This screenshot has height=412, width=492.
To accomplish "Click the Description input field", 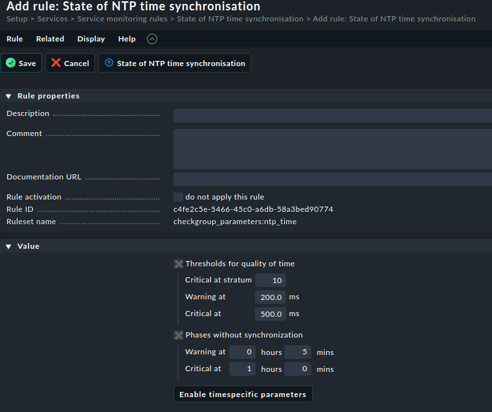I will 332,116.
